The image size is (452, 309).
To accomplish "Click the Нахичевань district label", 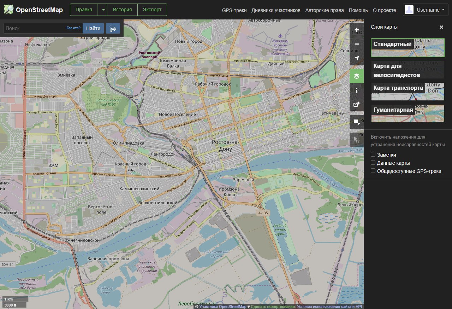I will coord(331,113).
